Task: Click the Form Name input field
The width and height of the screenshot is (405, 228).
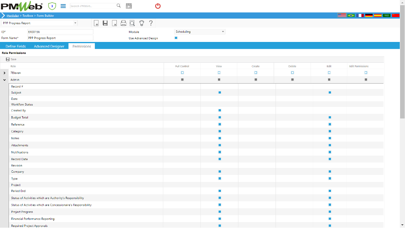Action: (60, 38)
